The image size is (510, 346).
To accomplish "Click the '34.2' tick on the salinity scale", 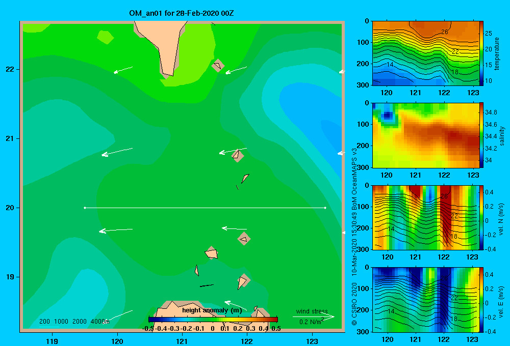I will [x=491, y=149].
